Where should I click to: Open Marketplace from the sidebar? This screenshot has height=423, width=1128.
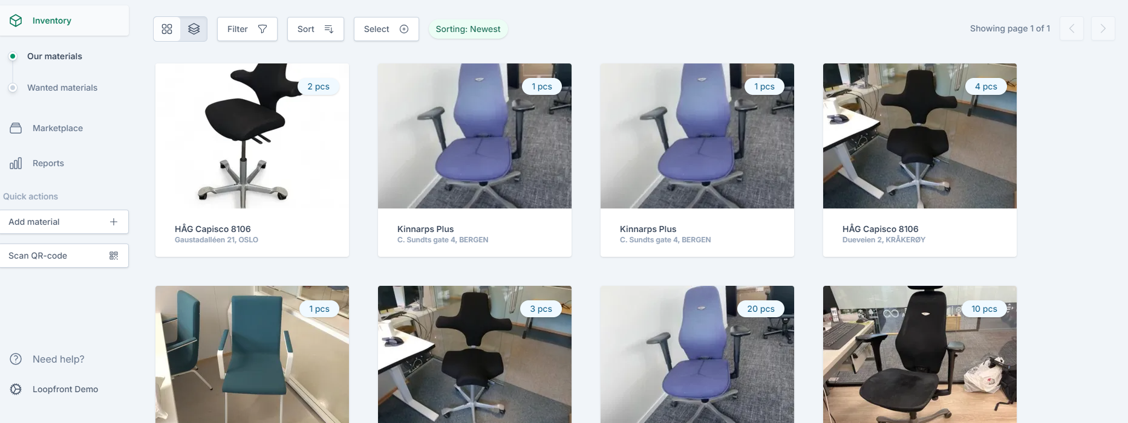tap(57, 128)
